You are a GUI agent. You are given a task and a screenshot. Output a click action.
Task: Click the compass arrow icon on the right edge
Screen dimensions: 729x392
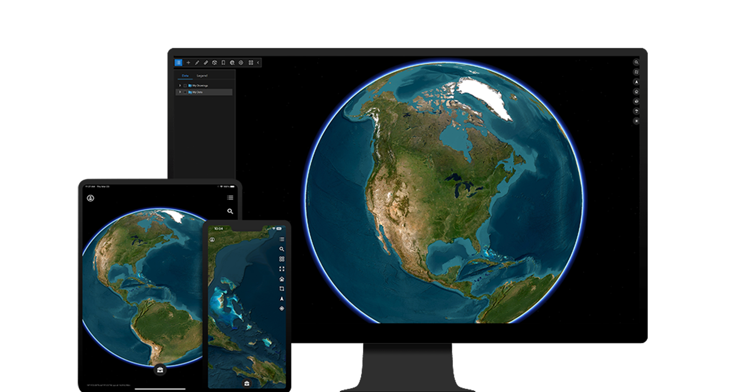(636, 81)
